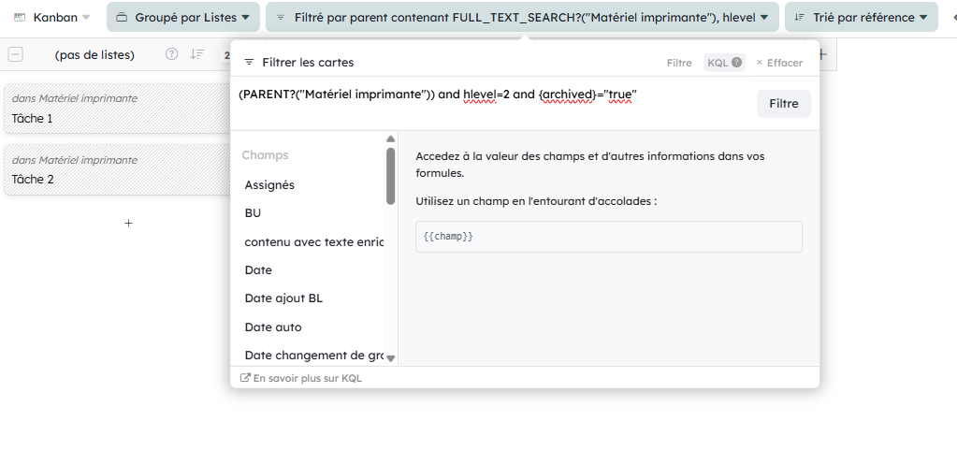957x451 pixels.
Task: Click into the KQL formula text field
Action: 486,103
